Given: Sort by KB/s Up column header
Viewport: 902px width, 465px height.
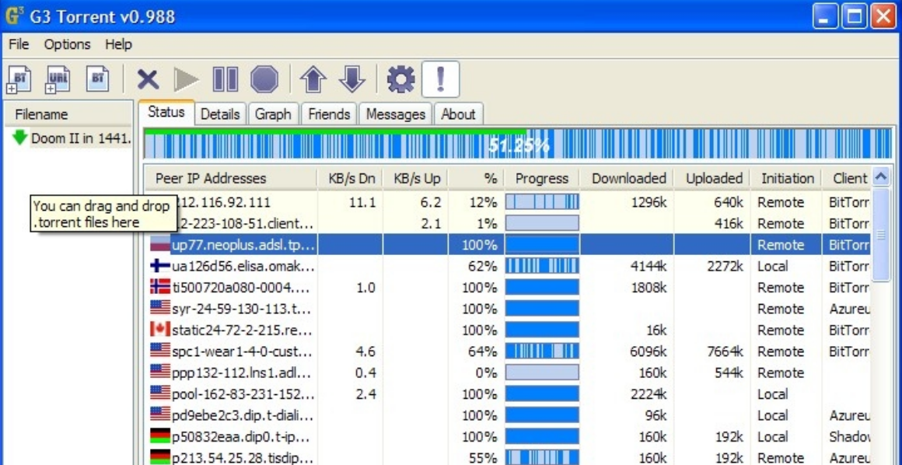Looking at the screenshot, I should [x=416, y=178].
